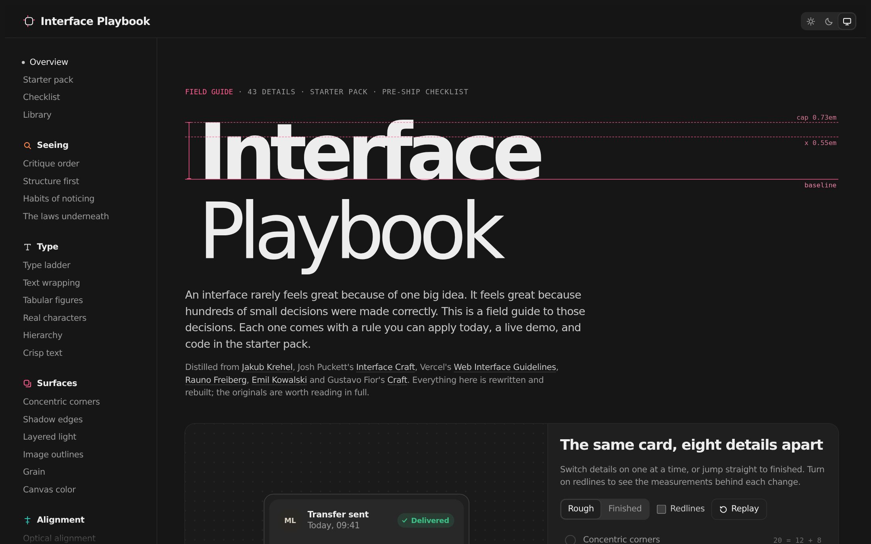Go to Crisp text
The width and height of the screenshot is (871, 544).
42,353
